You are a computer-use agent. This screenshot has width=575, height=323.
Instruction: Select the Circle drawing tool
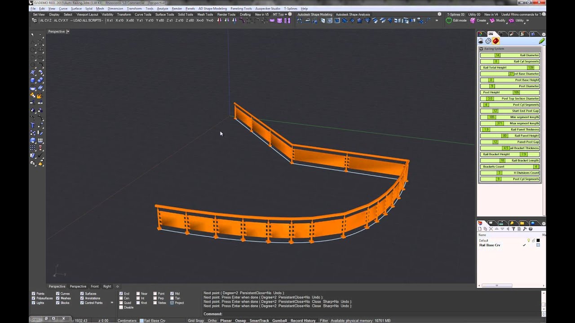[x=33, y=49]
